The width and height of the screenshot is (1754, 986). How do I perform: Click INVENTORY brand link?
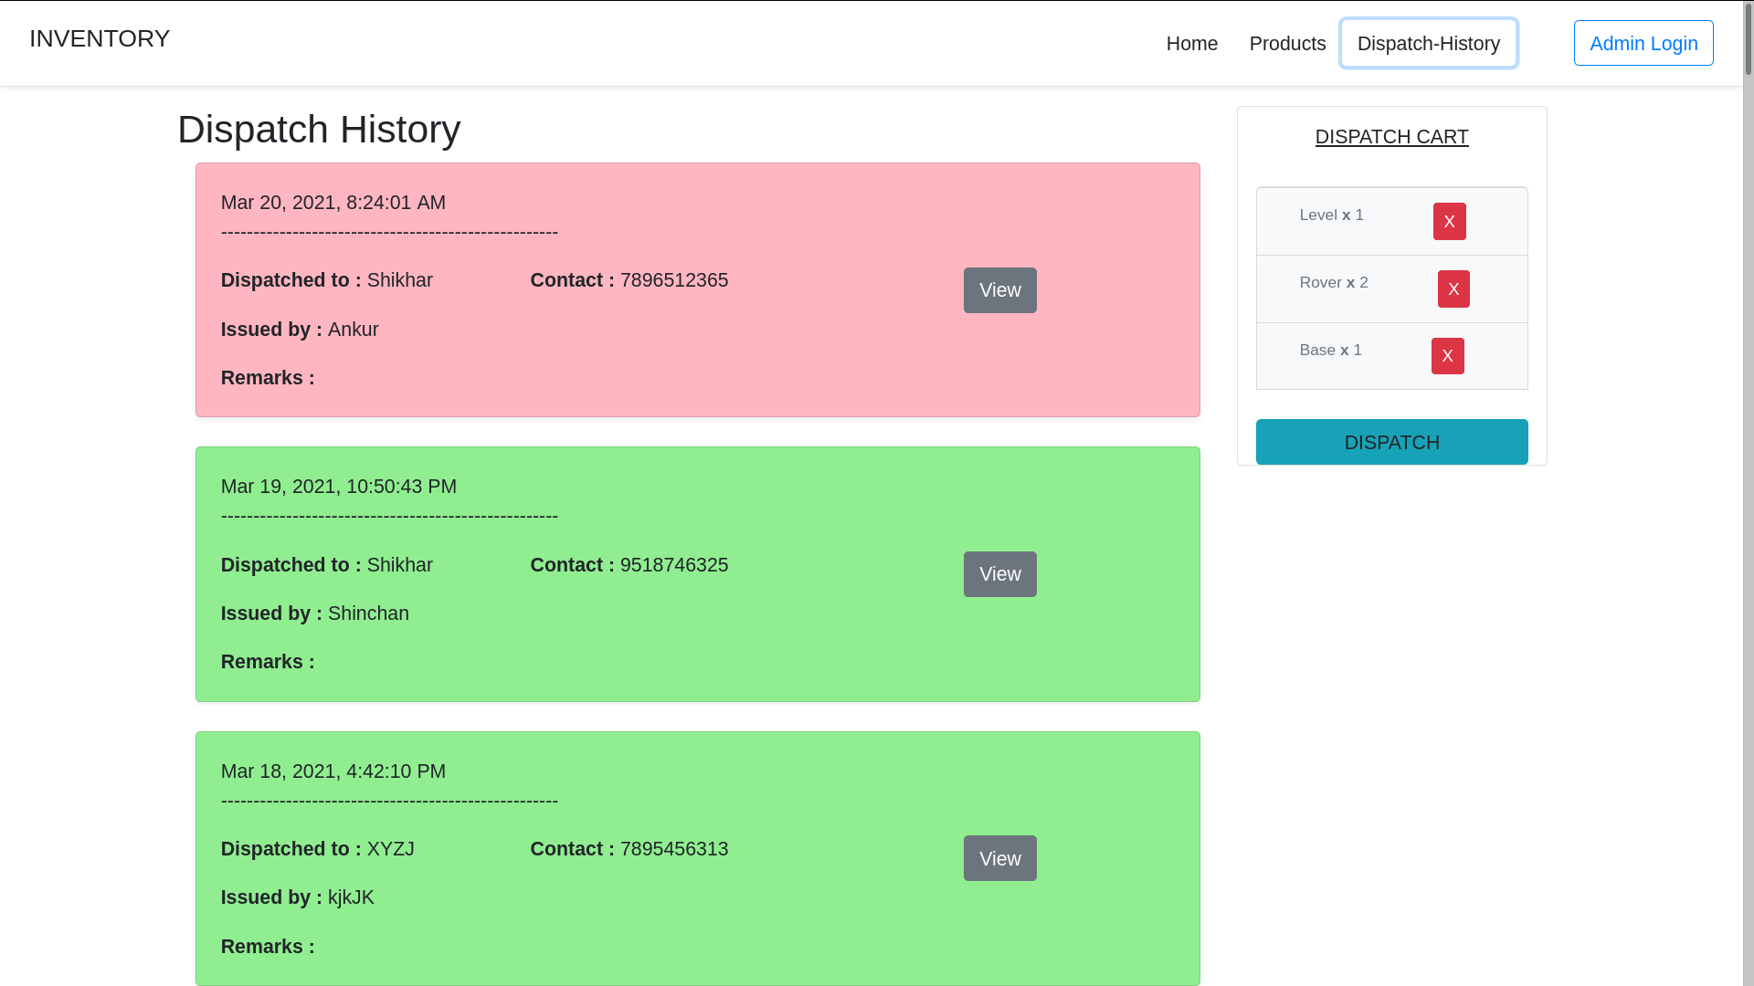[x=100, y=38]
